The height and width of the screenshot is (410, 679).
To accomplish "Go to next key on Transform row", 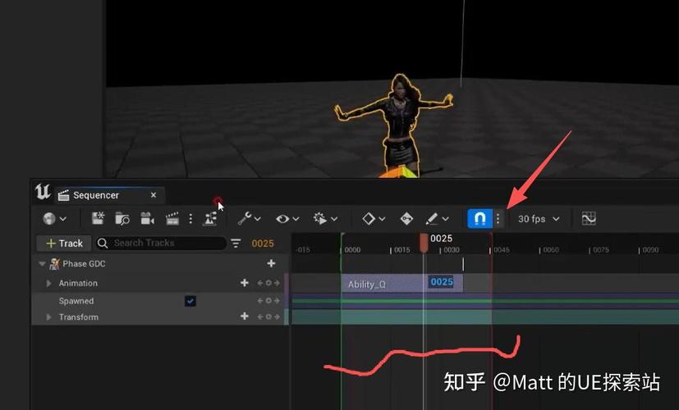I will (x=277, y=317).
